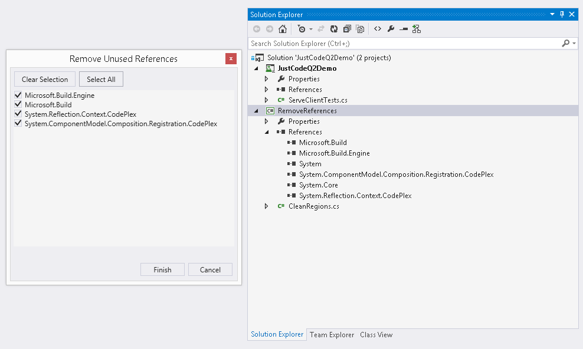The width and height of the screenshot is (583, 349).
Task: Toggle the Show All Files icon
Action: pos(360,29)
